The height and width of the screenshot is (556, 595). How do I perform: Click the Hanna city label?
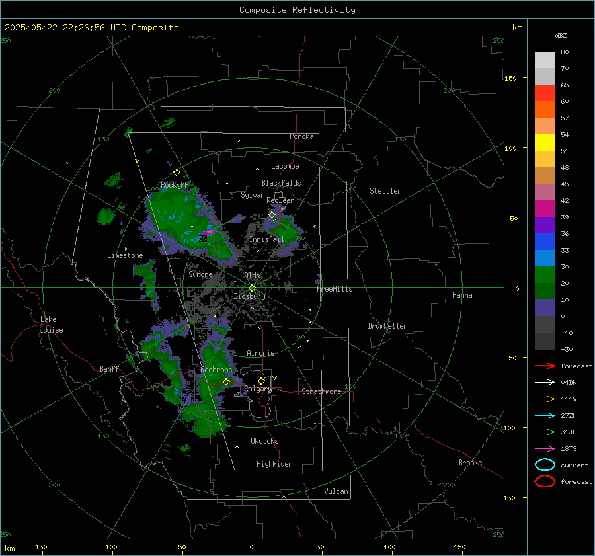(x=462, y=295)
